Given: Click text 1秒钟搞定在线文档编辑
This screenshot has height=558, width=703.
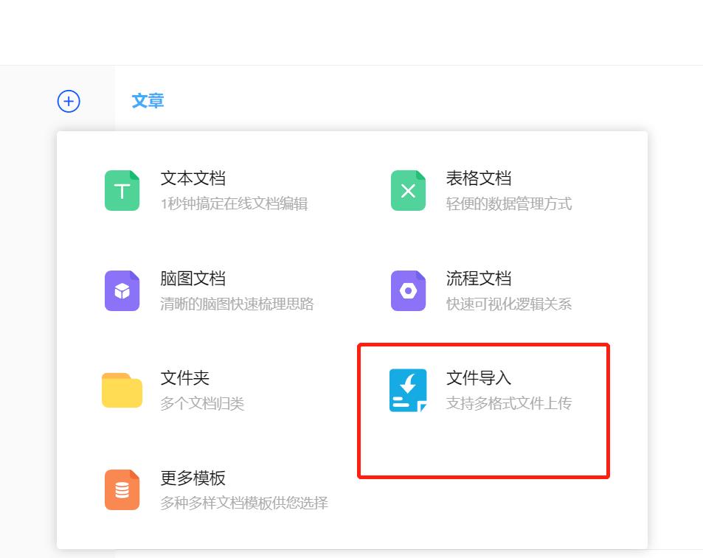Looking at the screenshot, I should tap(234, 203).
